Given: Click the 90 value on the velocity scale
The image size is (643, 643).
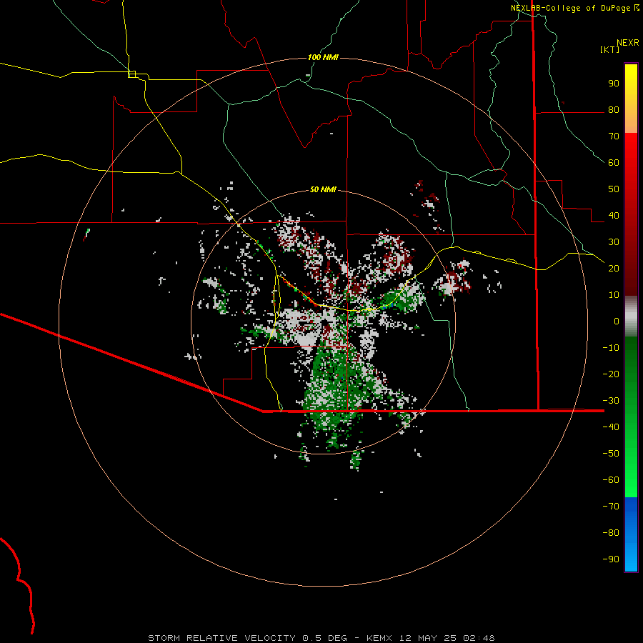Looking at the screenshot, I should (614, 84).
